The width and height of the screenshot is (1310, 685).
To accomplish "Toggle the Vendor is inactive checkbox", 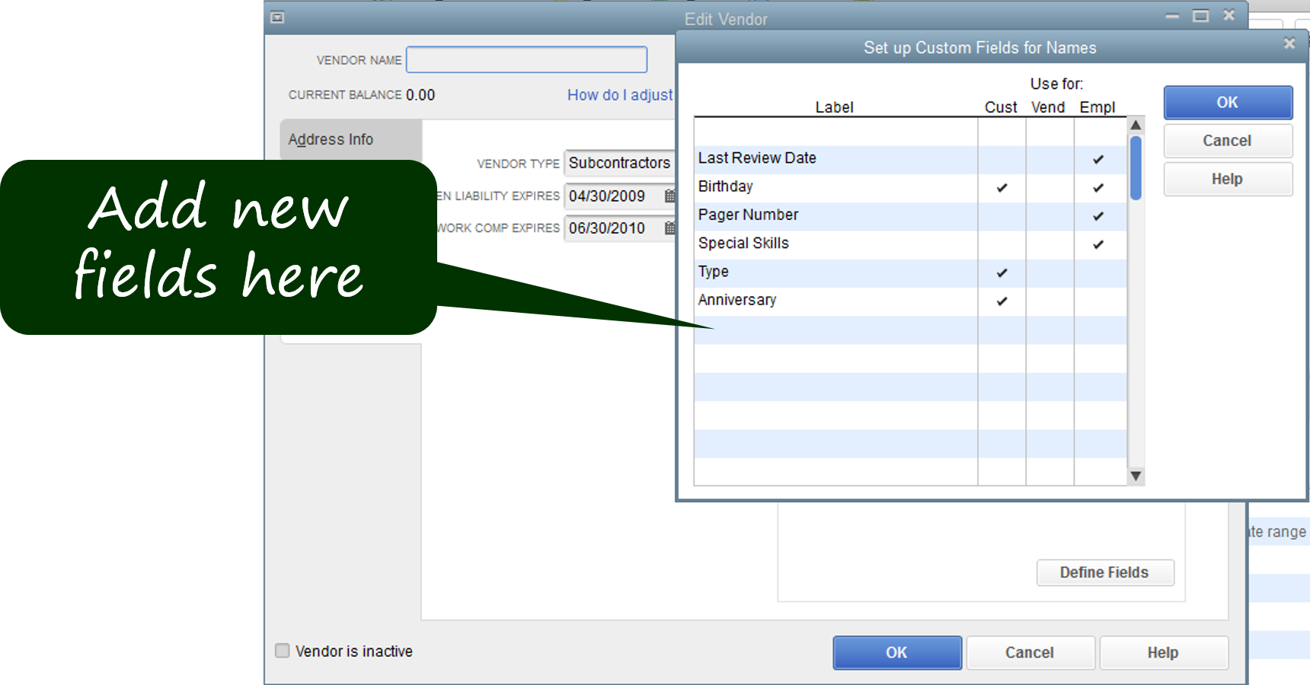I will coord(283,651).
